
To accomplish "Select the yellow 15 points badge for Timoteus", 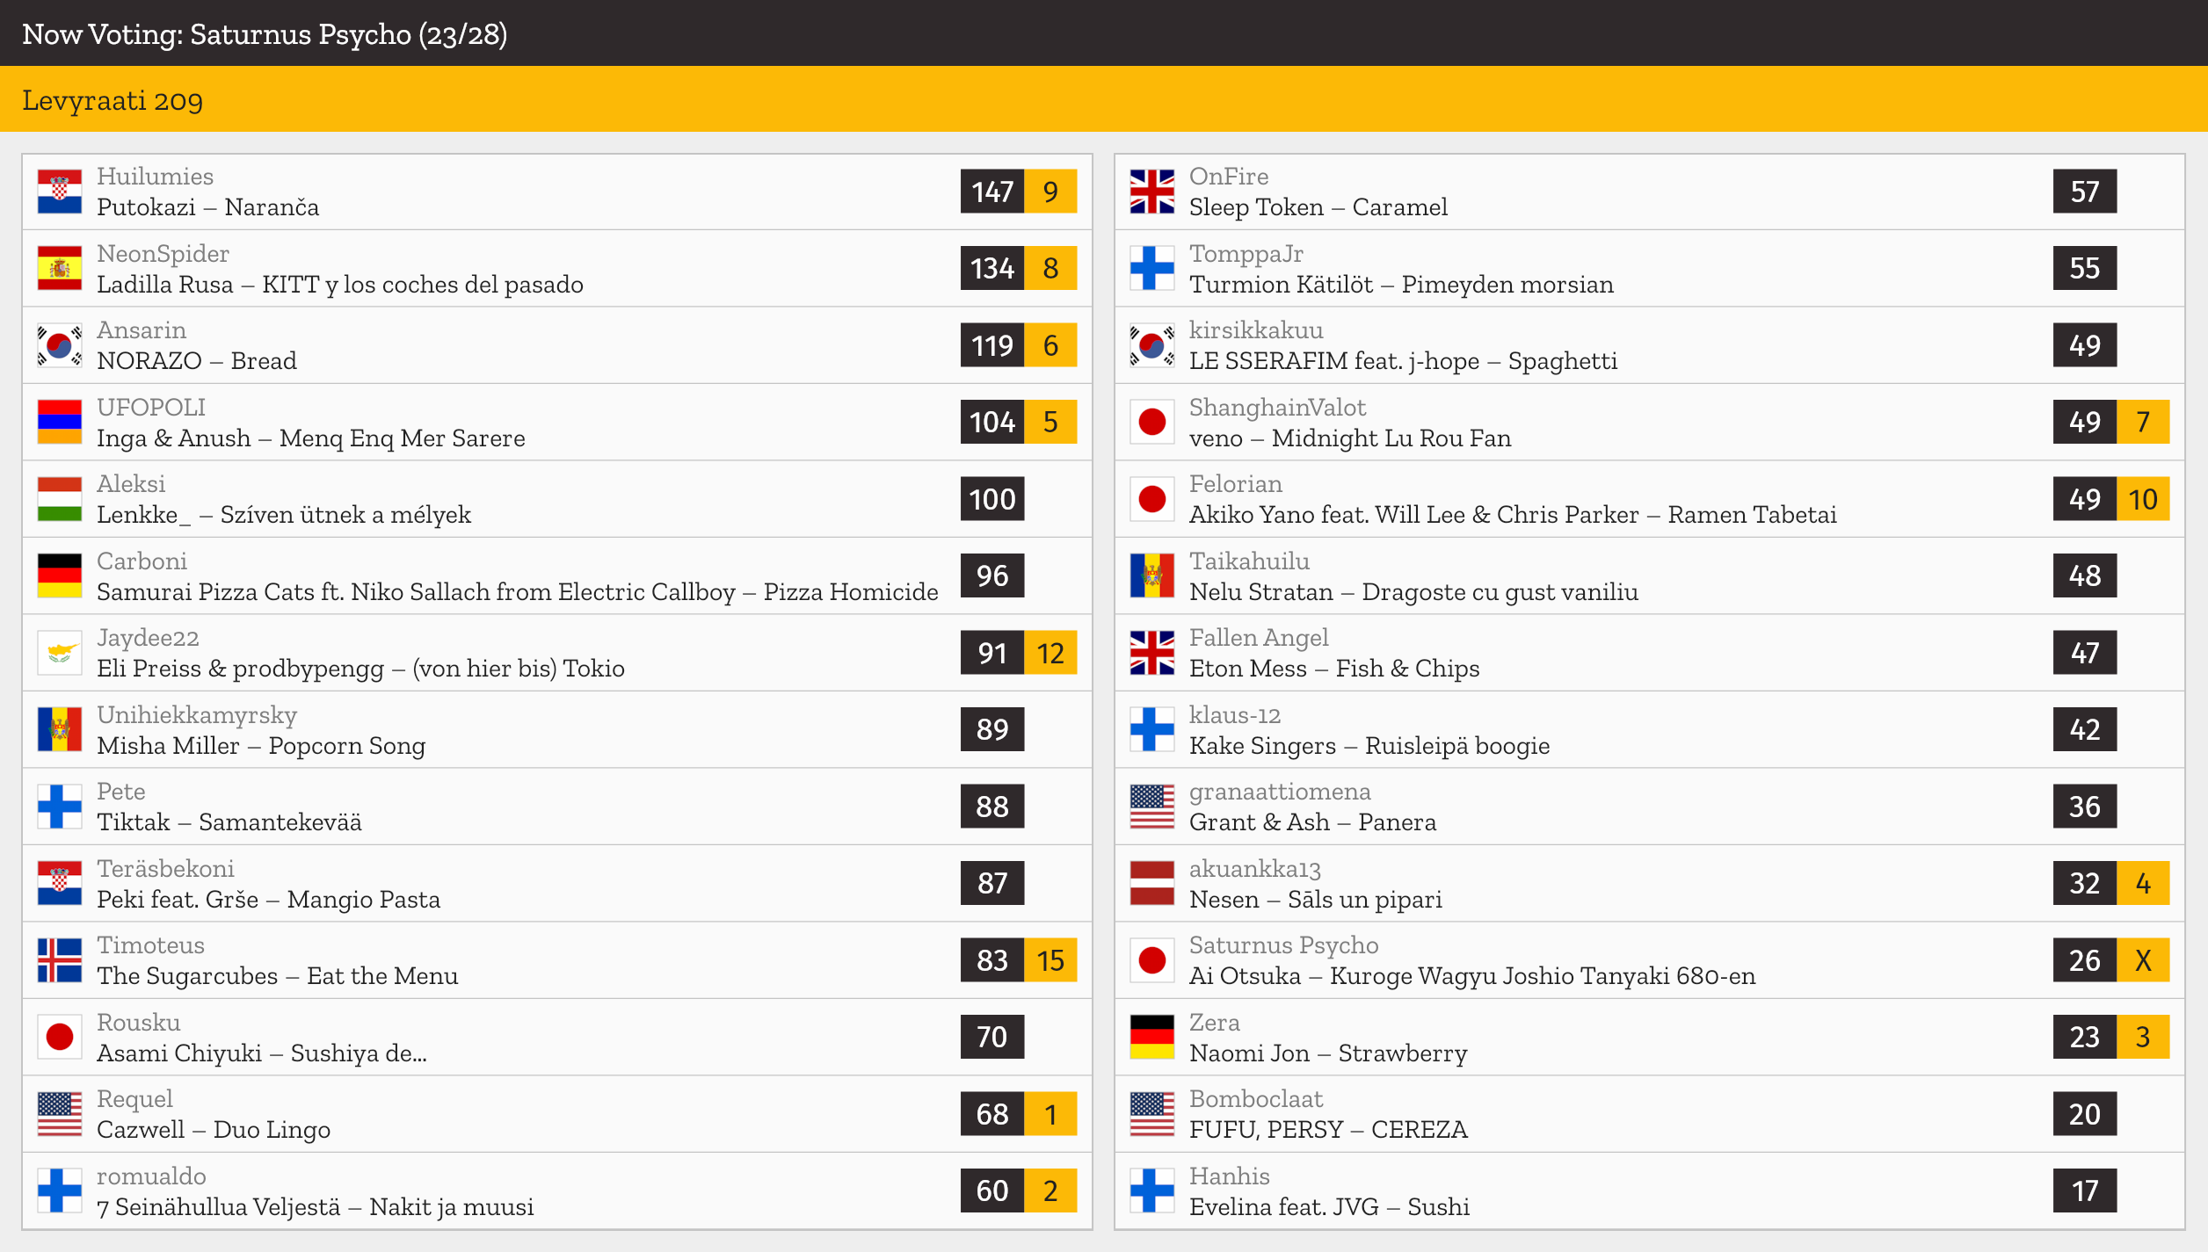I will (1050, 960).
